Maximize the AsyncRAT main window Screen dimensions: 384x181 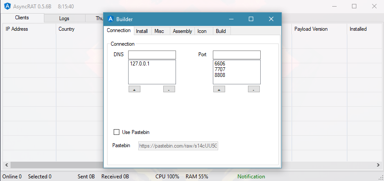point(354,6)
